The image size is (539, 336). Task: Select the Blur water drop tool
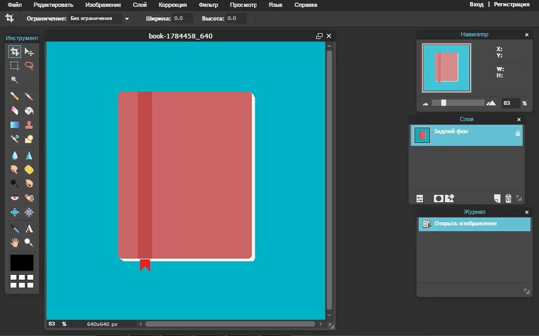(x=14, y=156)
